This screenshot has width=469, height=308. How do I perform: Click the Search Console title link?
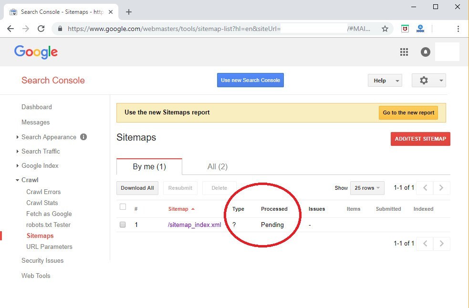pos(53,80)
